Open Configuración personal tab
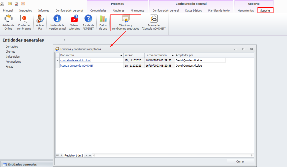 pos(69,11)
